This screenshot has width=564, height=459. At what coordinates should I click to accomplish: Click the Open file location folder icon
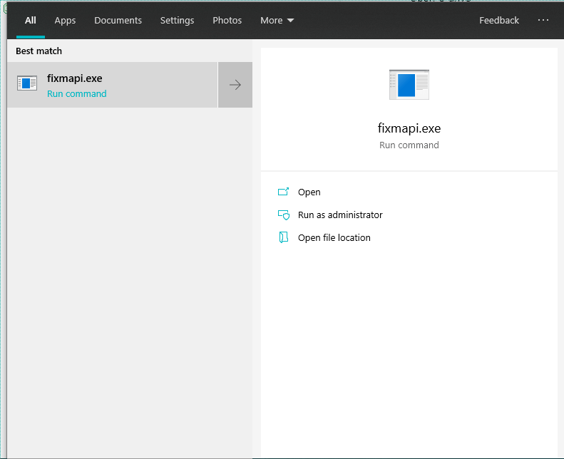pyautogui.click(x=284, y=237)
